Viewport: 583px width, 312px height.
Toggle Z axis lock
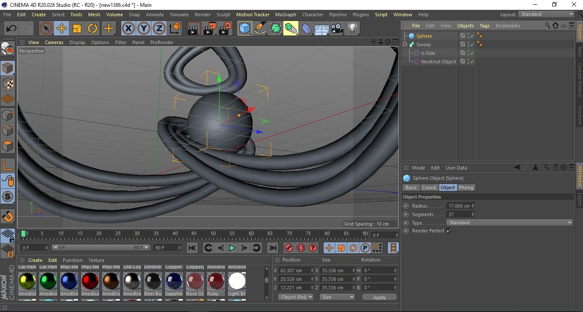click(x=159, y=29)
